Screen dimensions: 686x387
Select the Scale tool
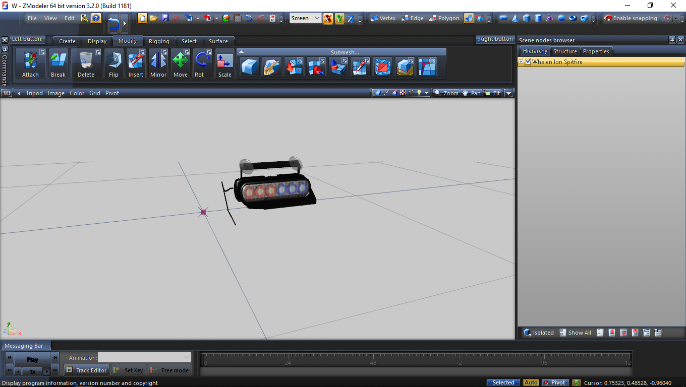tap(224, 63)
